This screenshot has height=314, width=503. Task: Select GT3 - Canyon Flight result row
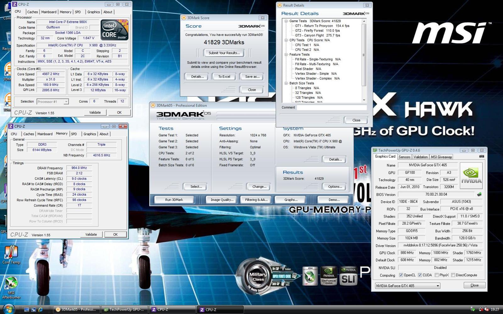(318, 35)
